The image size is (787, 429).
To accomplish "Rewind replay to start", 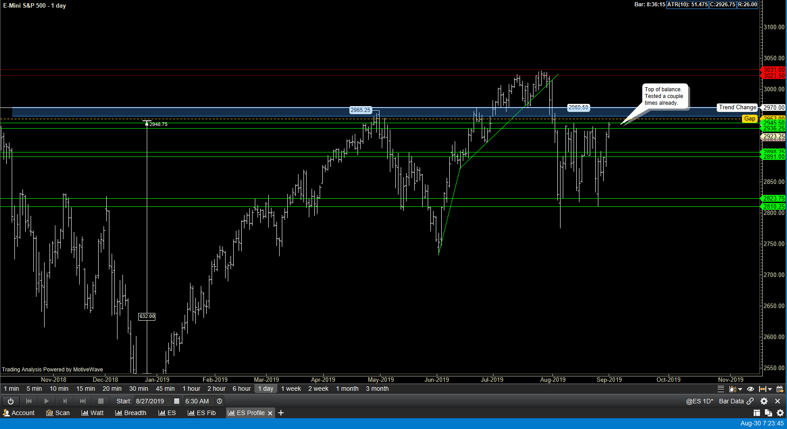I will [x=29, y=401].
